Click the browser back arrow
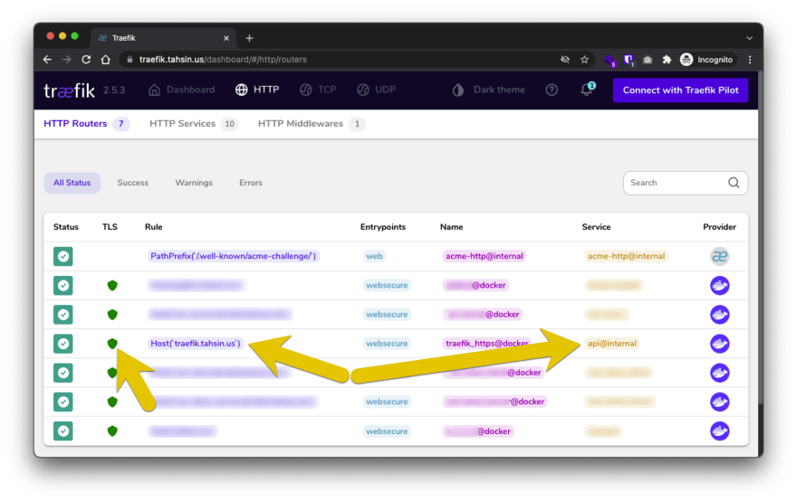The height and width of the screenshot is (502, 797). 47,60
